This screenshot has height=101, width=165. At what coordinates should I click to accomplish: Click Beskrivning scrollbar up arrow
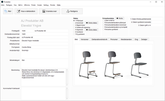click(x=67, y=70)
